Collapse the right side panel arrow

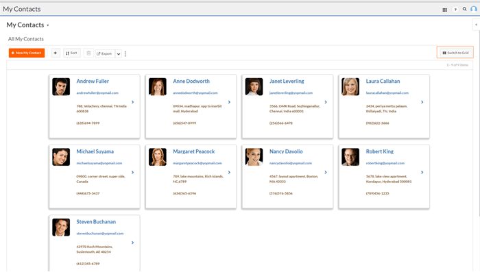click(476, 25)
